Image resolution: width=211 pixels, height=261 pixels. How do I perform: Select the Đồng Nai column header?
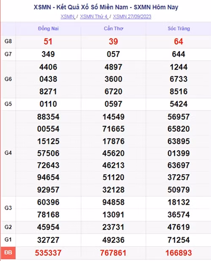[x=48, y=28]
